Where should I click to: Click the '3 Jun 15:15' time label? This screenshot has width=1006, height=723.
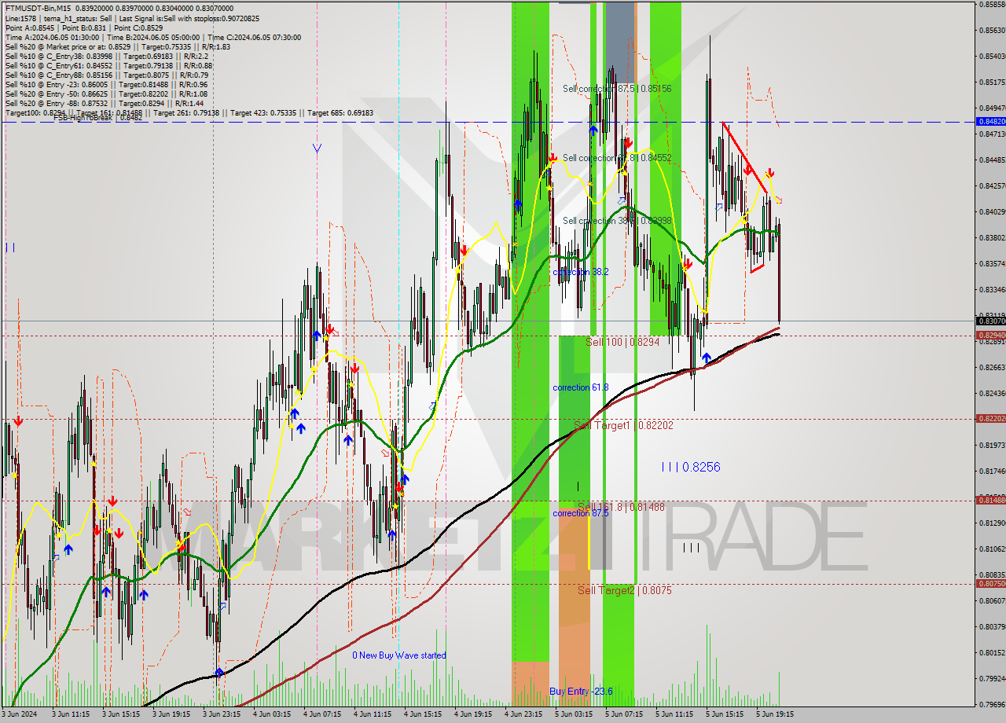123,715
